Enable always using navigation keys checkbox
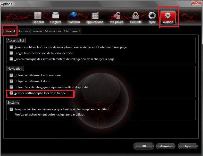 (x=11, y=47)
